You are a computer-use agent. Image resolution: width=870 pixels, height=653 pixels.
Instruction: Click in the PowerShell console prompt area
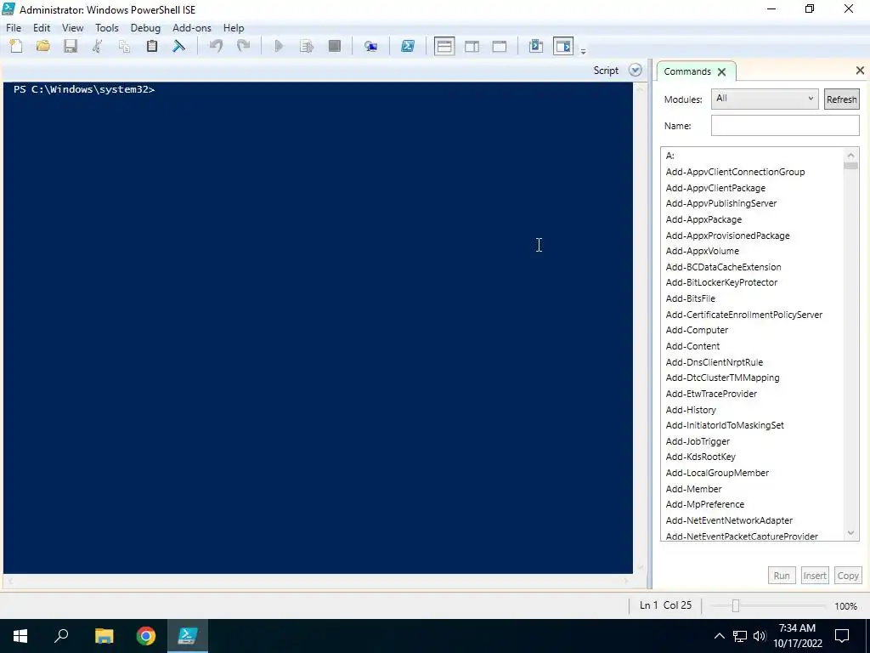point(318,327)
